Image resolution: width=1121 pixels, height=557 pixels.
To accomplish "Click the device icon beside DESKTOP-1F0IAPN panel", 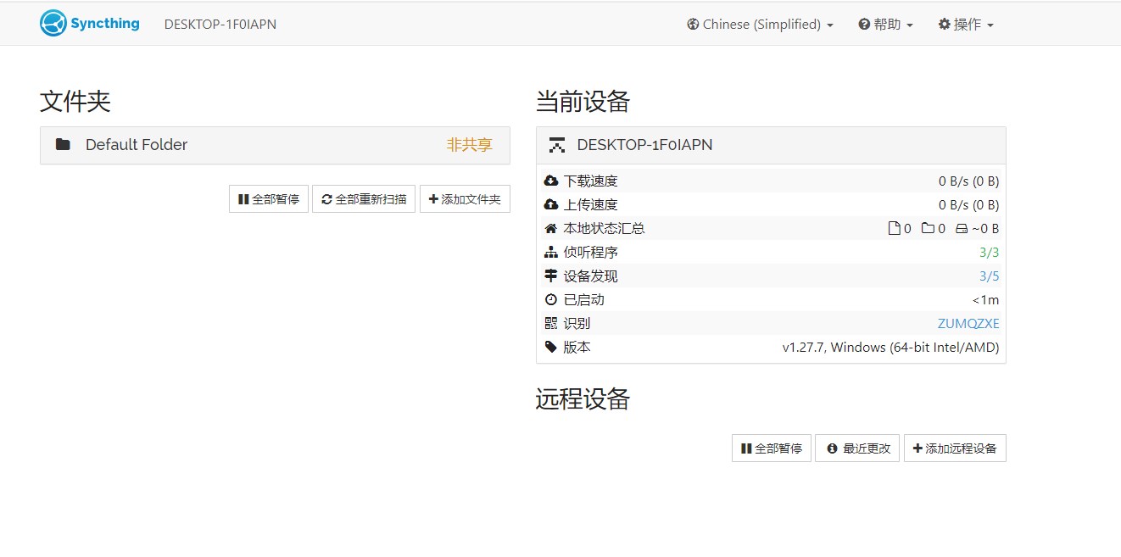I will pyautogui.click(x=557, y=144).
